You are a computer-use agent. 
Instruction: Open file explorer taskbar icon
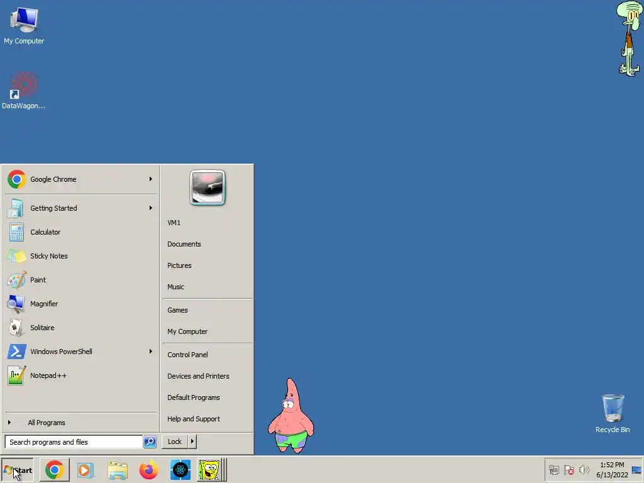coord(118,470)
